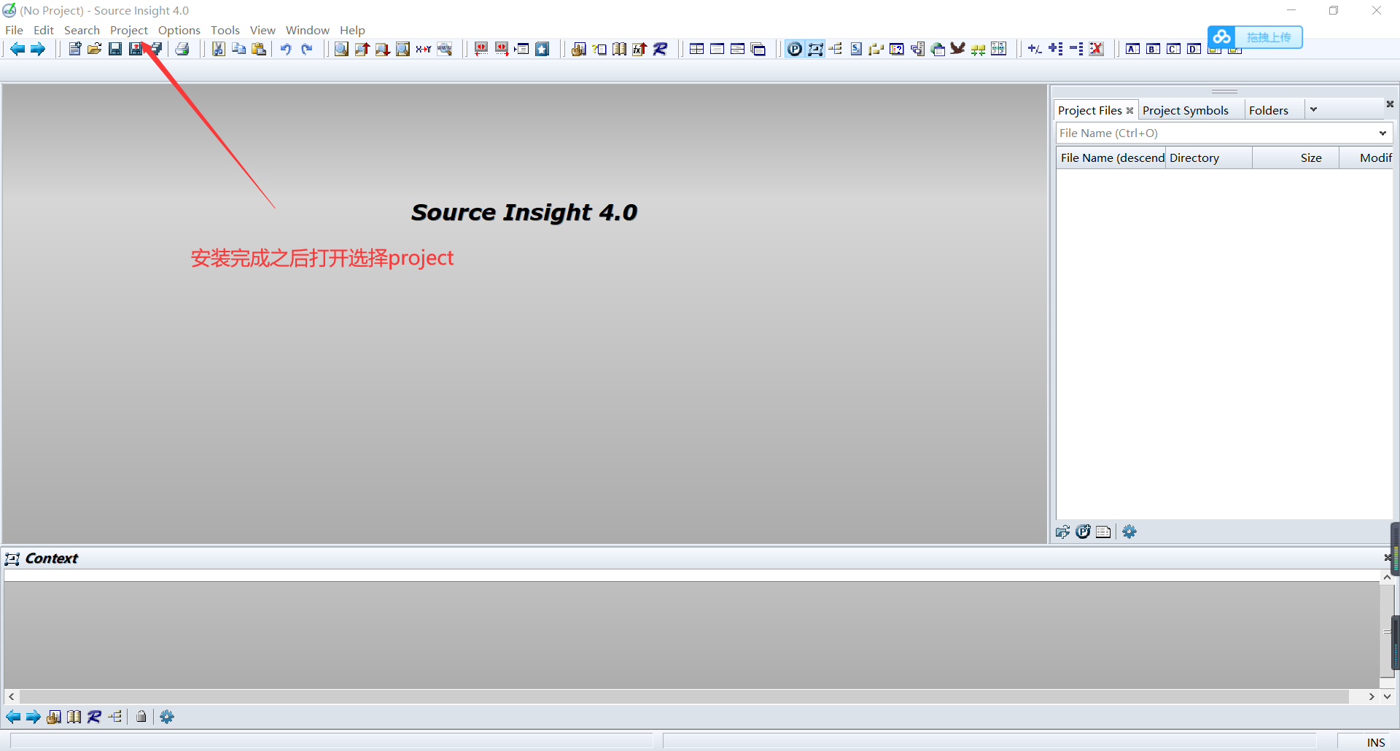Image resolution: width=1400 pixels, height=751 pixels.
Task: Click the Save floppy disk icon
Action: [x=115, y=49]
